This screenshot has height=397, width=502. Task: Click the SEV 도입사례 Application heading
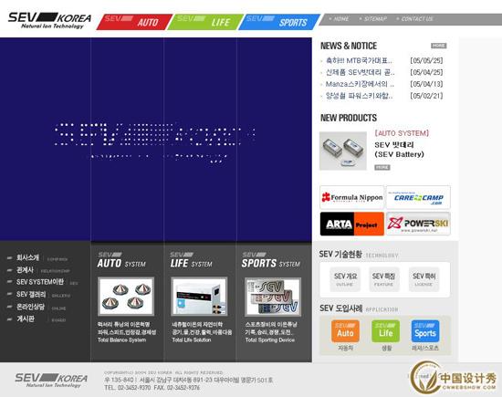pos(359,308)
